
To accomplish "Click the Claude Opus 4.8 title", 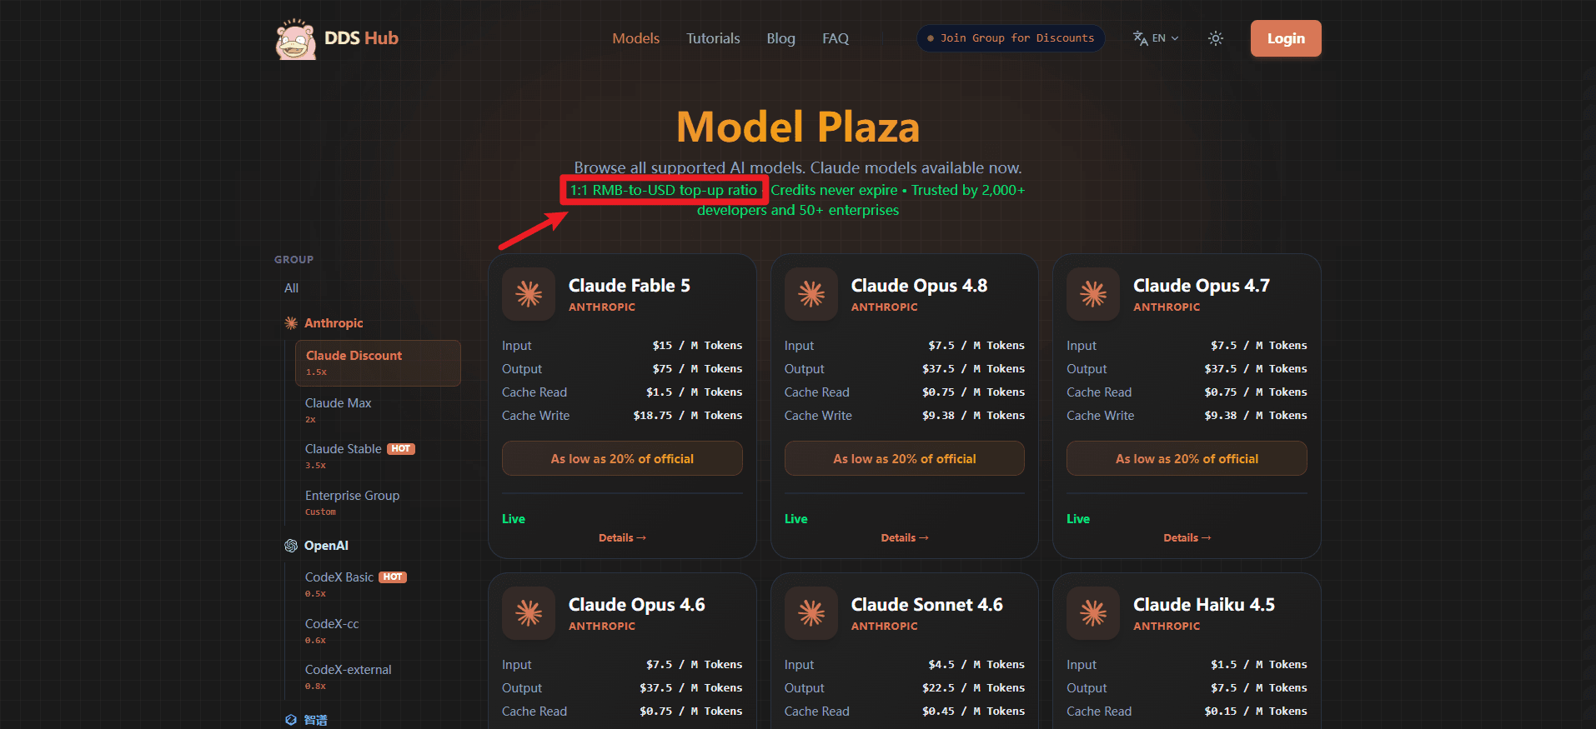I will pyautogui.click(x=919, y=286).
